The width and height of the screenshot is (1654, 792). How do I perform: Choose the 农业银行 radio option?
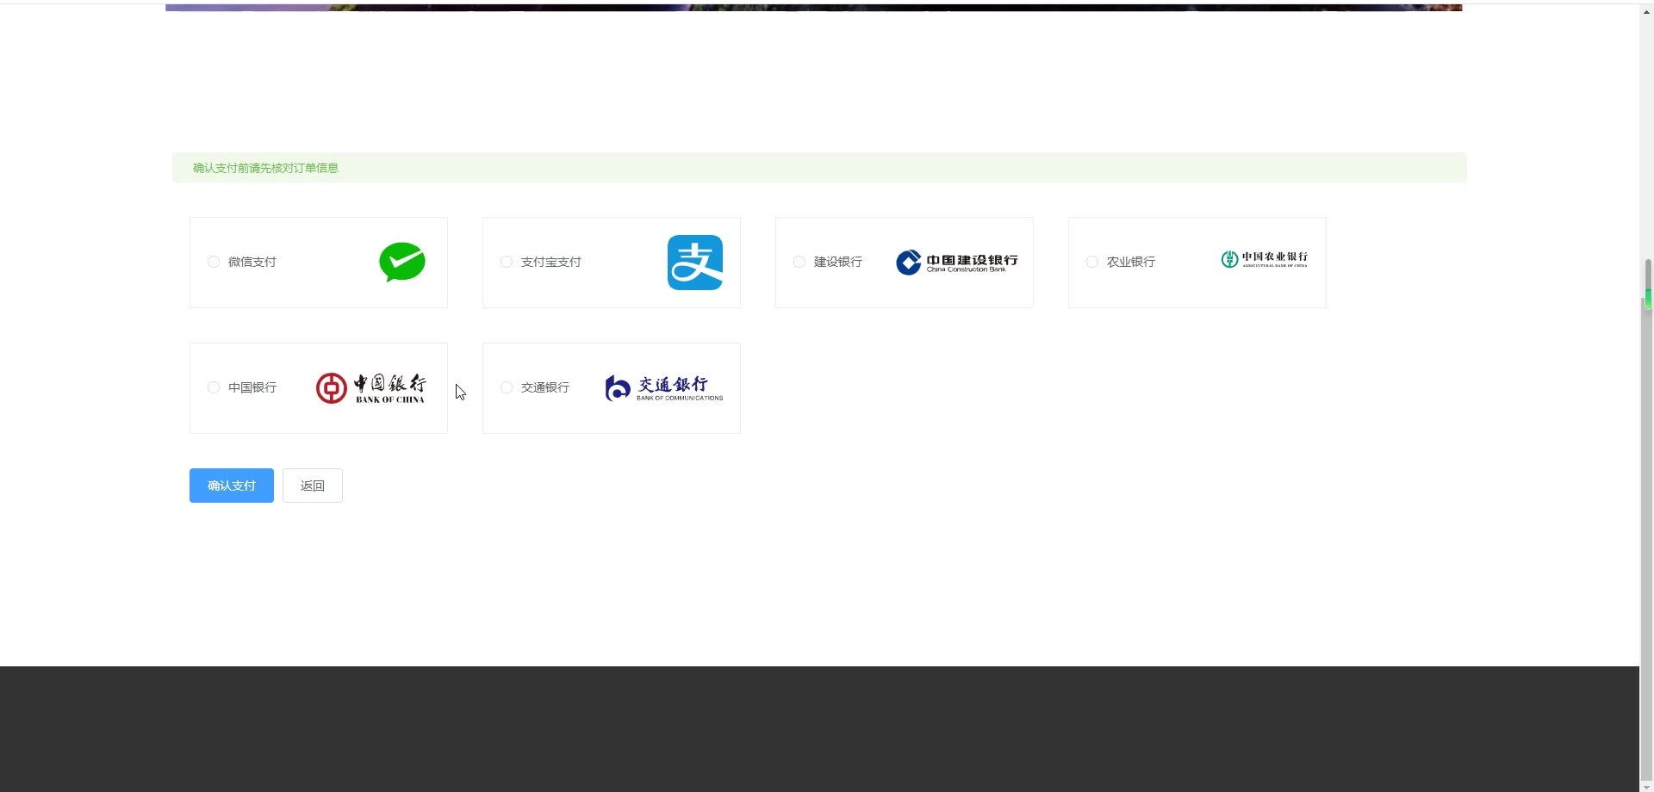[1092, 262]
